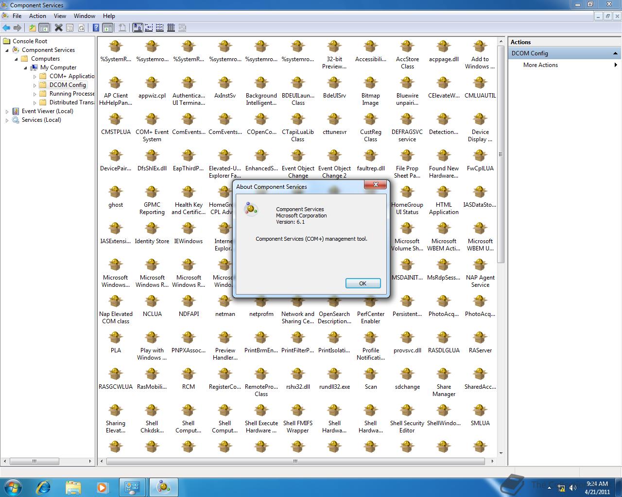Viewport: 622px width, 497px height.
Task: Select the COM+ Event System item
Action: coord(152,128)
